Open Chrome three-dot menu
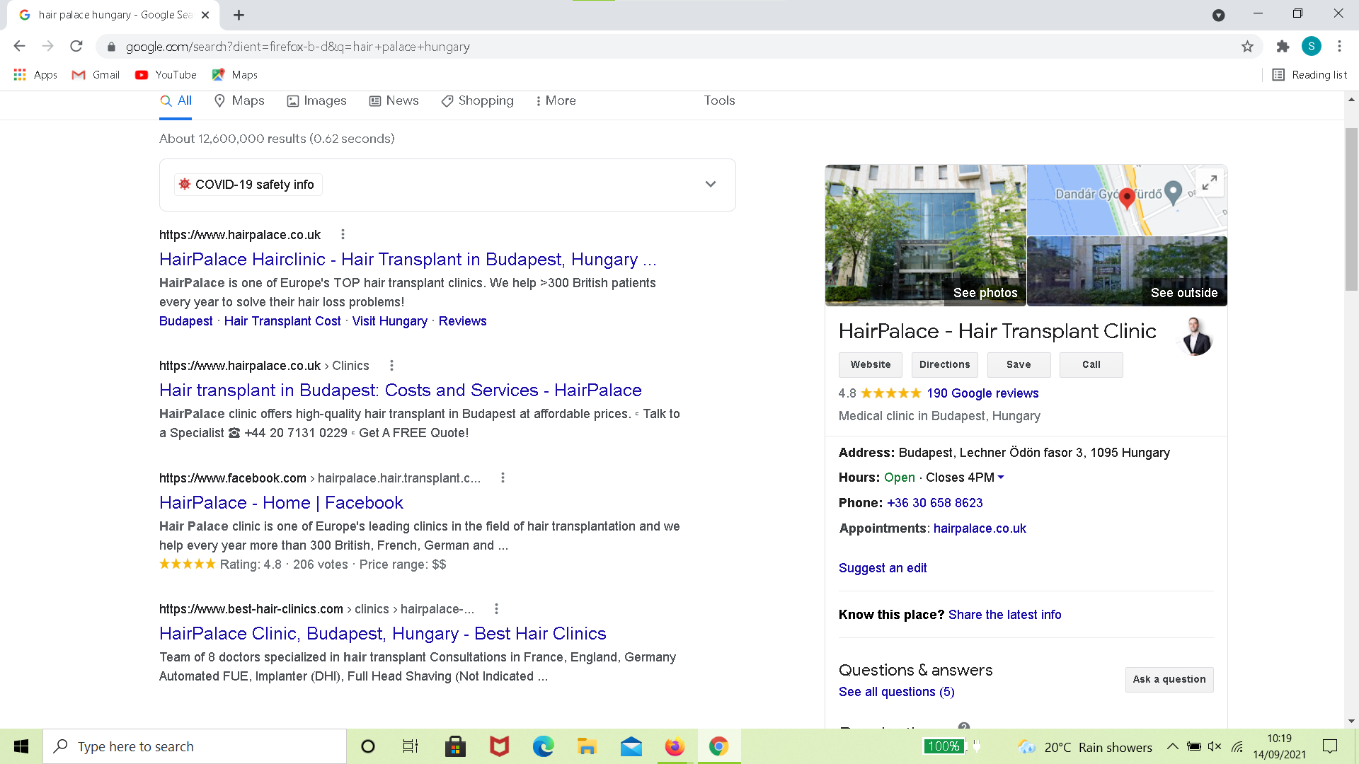 point(1339,47)
